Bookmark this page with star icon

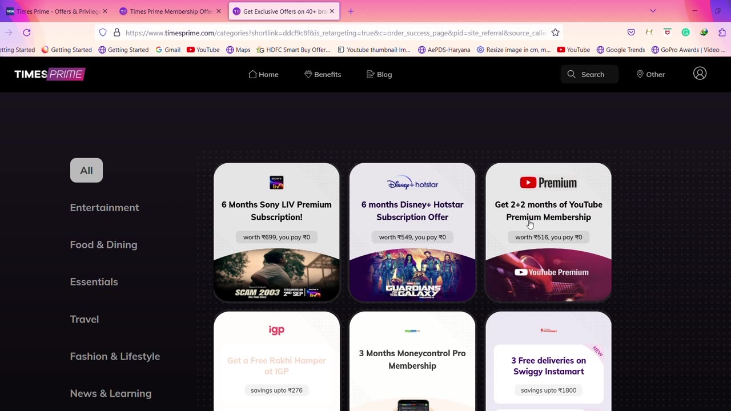(555, 33)
